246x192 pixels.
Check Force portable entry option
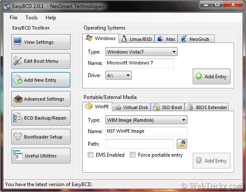[x=132, y=155]
